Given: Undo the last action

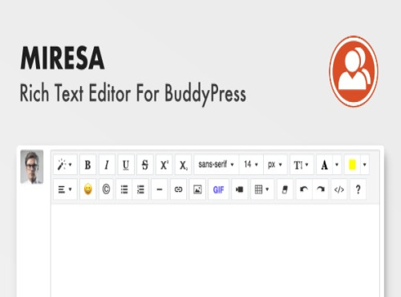Looking at the screenshot, I should point(304,189).
